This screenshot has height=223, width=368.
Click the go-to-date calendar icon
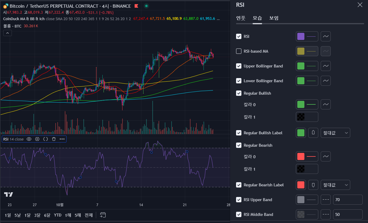tap(103, 215)
